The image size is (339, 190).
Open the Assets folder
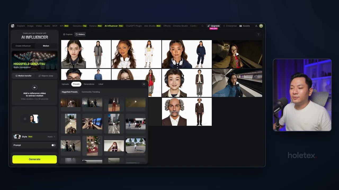(x=245, y=26)
